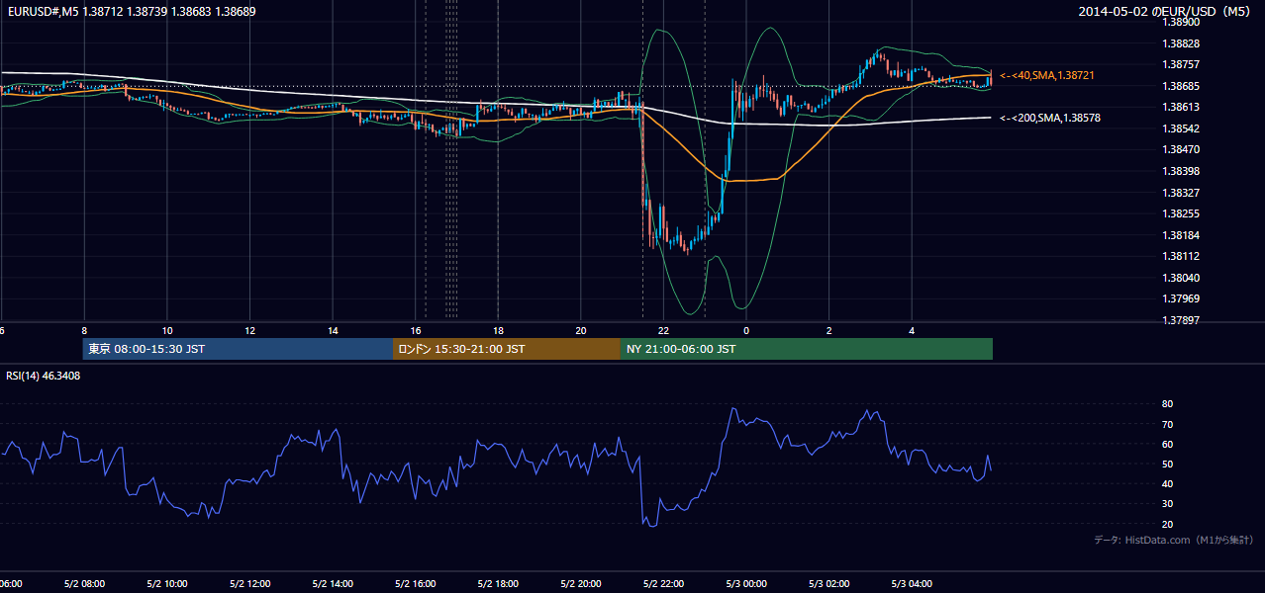1265x593 pixels.
Task: Click price axis value 1.38255
Action: (1180, 213)
